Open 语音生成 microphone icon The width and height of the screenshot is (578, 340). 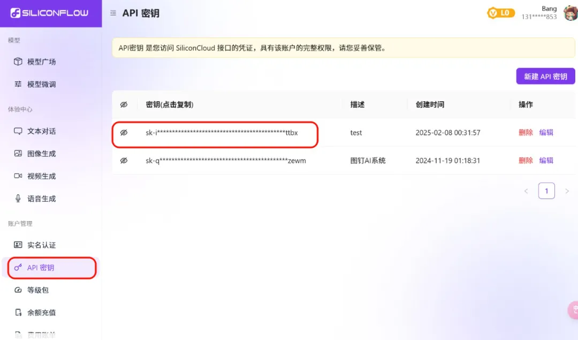pos(18,199)
